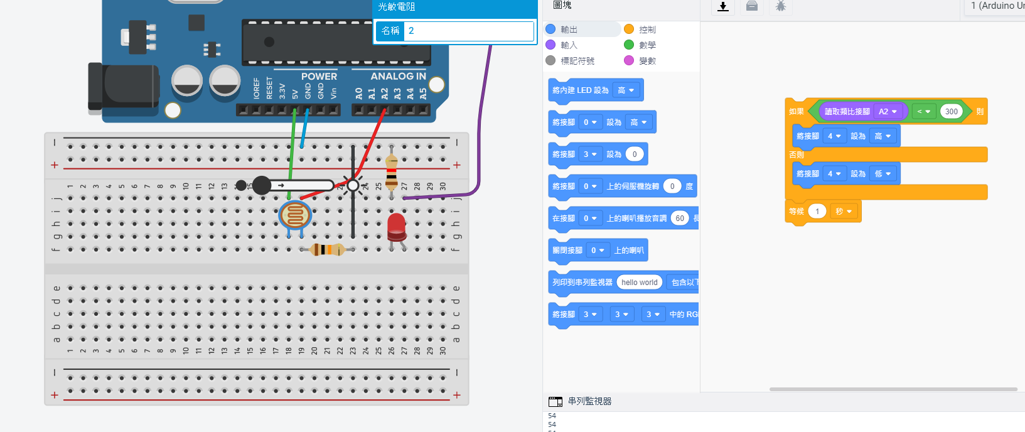Click the serial monitor icon
The image size is (1025, 432).
(555, 402)
